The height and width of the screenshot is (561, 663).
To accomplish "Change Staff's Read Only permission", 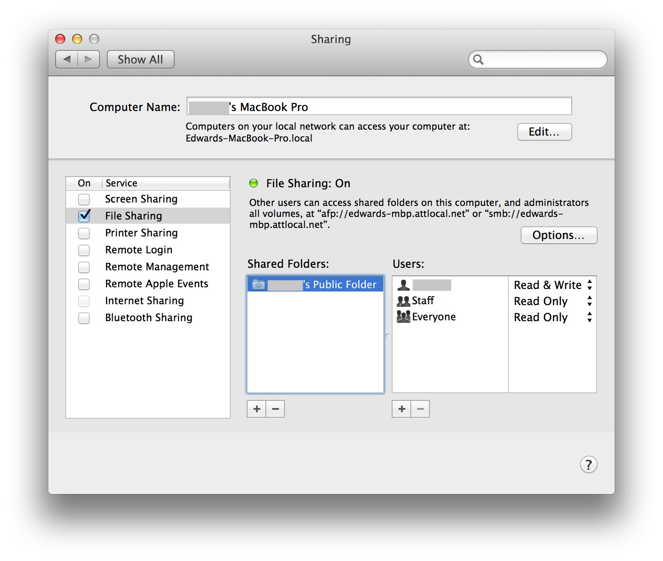I will tap(552, 301).
